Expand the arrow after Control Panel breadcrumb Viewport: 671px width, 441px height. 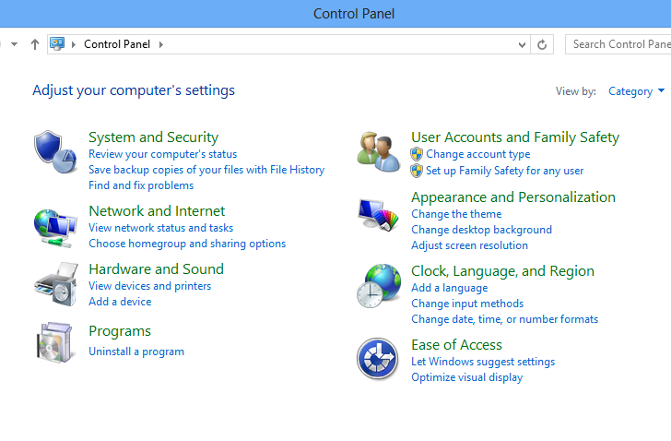161,44
